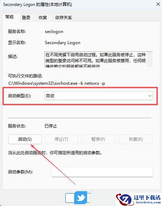This screenshot has width=162, height=206.
Task: Click the dialog title bar text
Action: 38,5
